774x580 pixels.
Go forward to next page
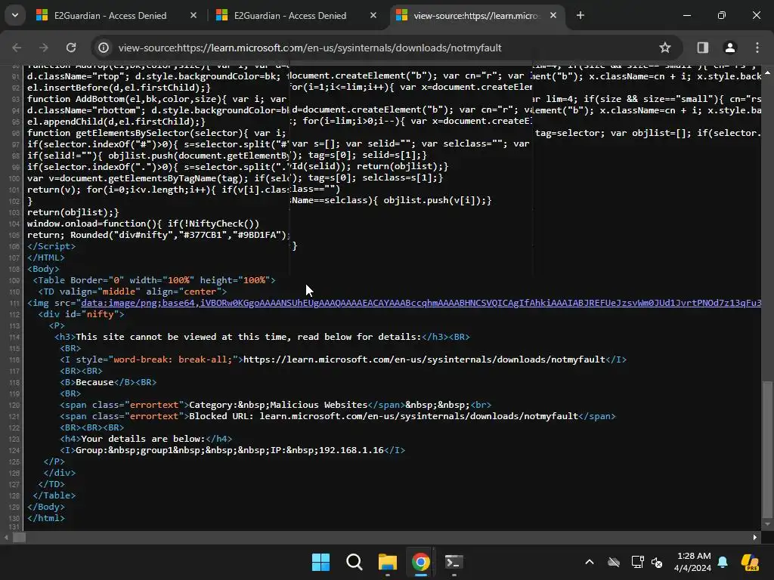(x=44, y=48)
